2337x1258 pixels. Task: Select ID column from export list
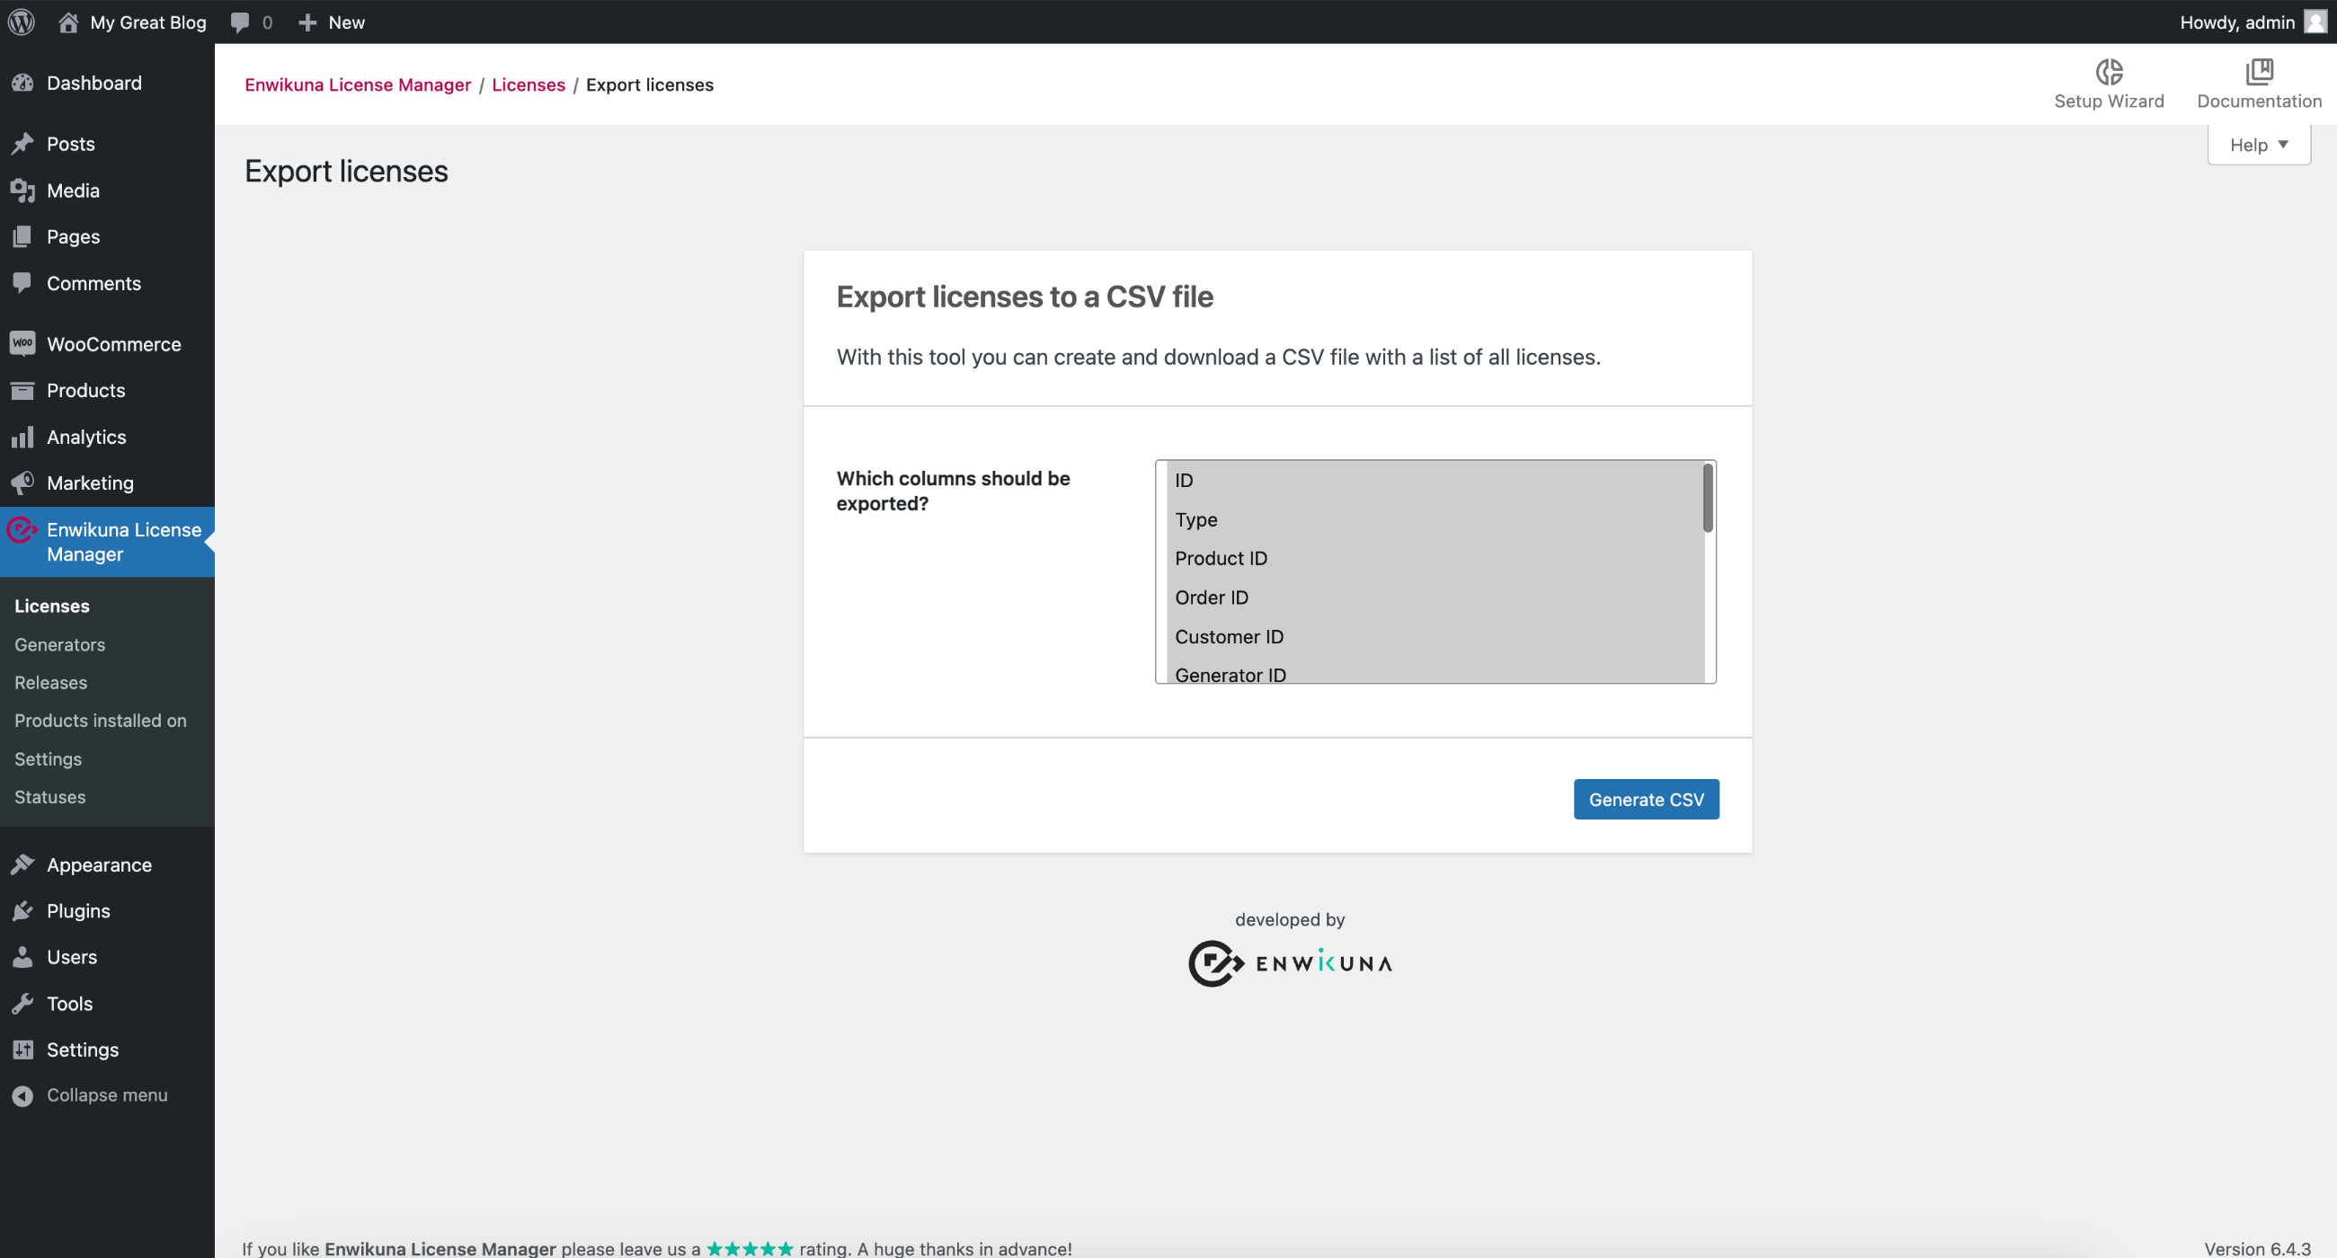pyautogui.click(x=1184, y=480)
